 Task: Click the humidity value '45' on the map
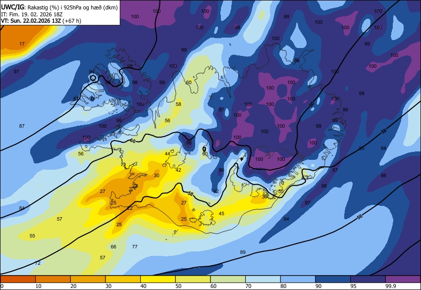coord(221,214)
